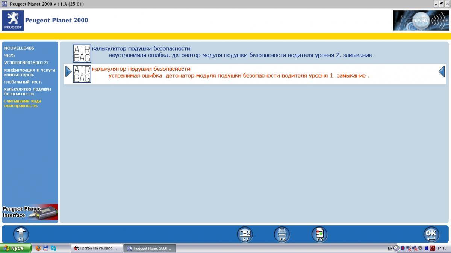Click the AIR BAG icon in highlighted row
The image size is (451, 253).
(82, 74)
